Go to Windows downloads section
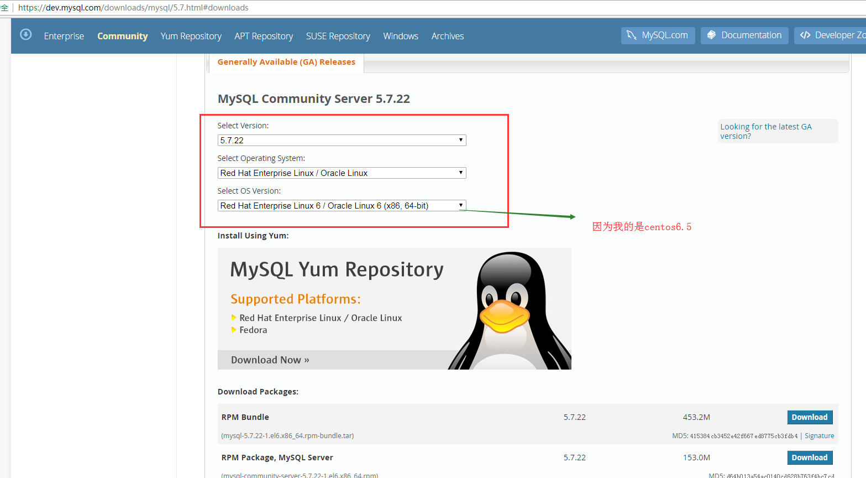 click(401, 36)
